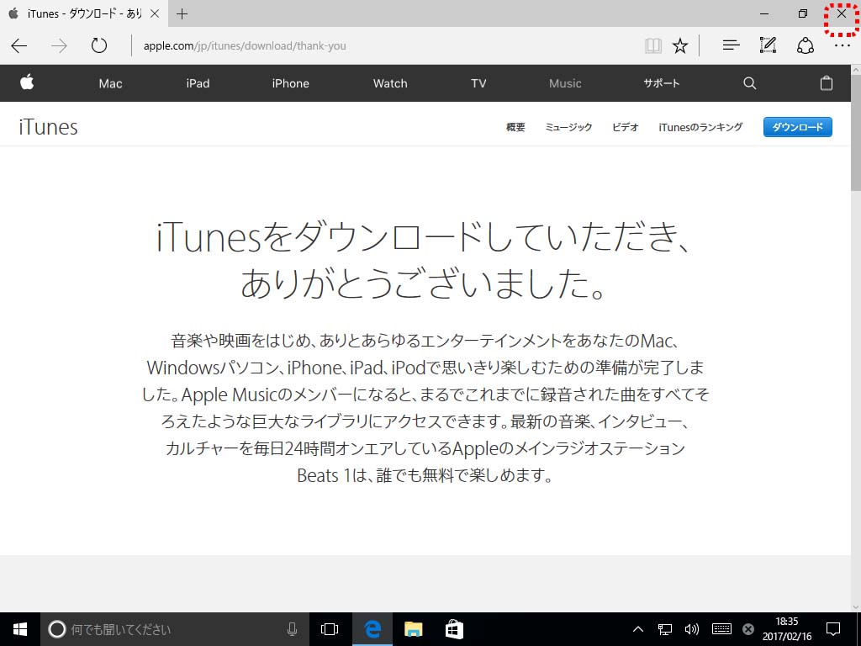This screenshot has width=861, height=646.
Task: Select the Mac navigation item
Action: [x=110, y=83]
